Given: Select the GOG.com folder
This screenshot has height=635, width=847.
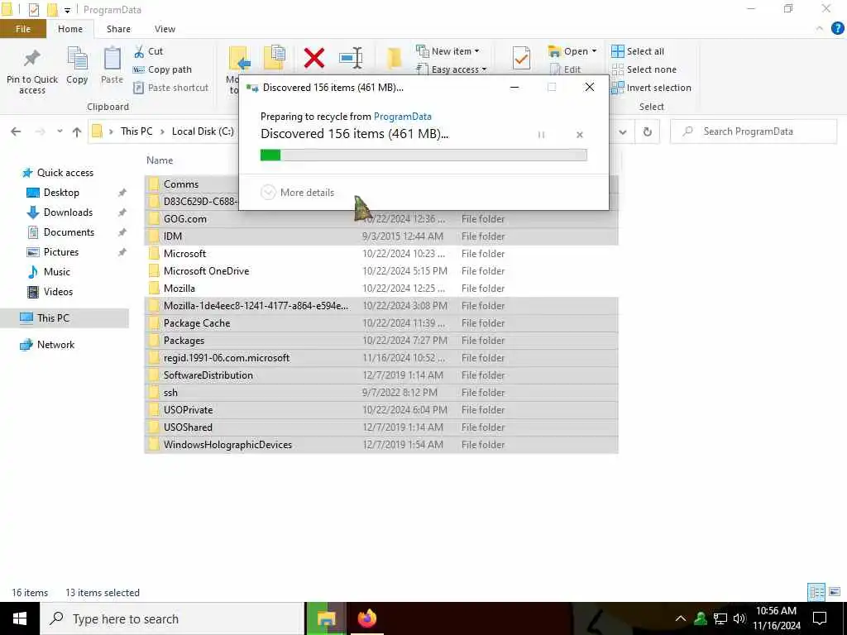Looking at the screenshot, I should click(380, 219).
